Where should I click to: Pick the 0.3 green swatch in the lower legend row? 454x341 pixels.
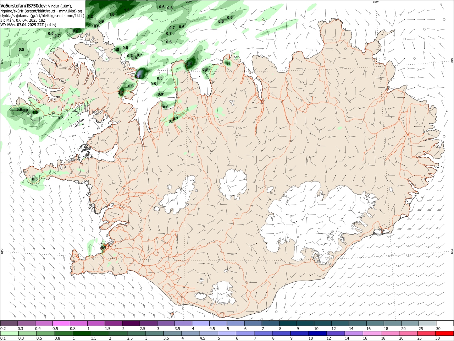pos(28,333)
